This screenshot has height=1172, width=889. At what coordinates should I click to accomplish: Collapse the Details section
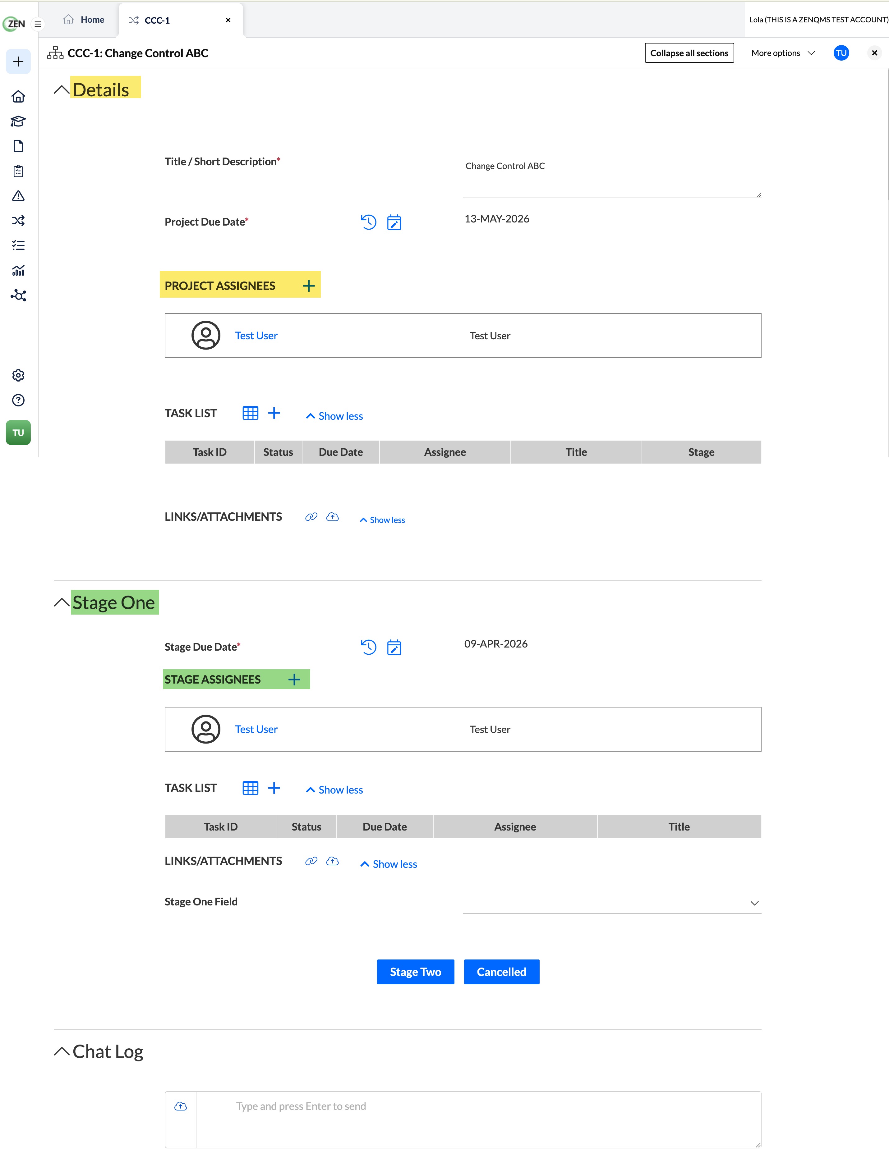[x=62, y=89]
